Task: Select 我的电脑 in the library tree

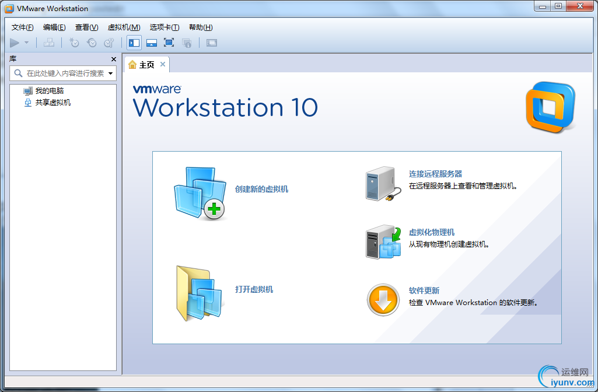Action: tap(50, 91)
